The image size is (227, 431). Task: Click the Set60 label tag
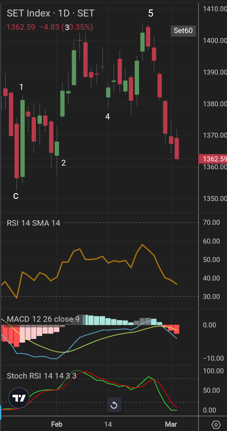[x=183, y=31]
